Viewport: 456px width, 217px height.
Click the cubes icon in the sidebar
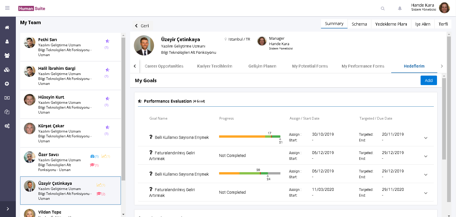coord(7,70)
